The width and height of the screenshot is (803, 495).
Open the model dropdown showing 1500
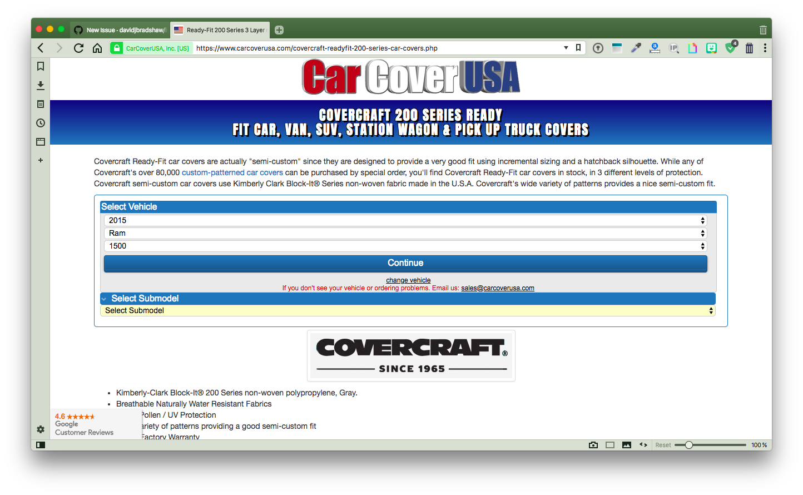point(405,246)
